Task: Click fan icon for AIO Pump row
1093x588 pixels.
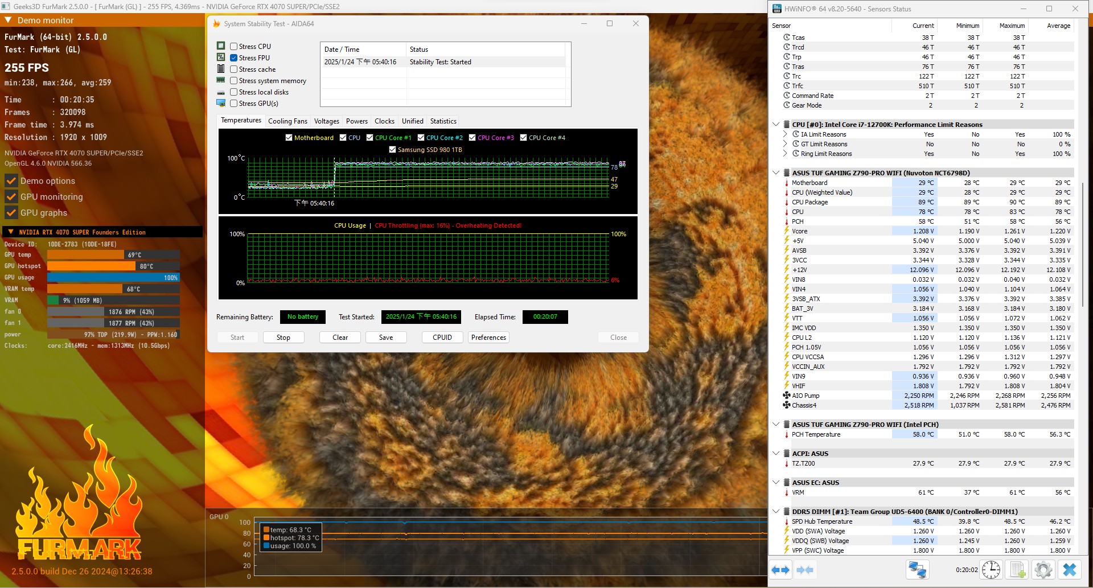Action: click(x=787, y=396)
